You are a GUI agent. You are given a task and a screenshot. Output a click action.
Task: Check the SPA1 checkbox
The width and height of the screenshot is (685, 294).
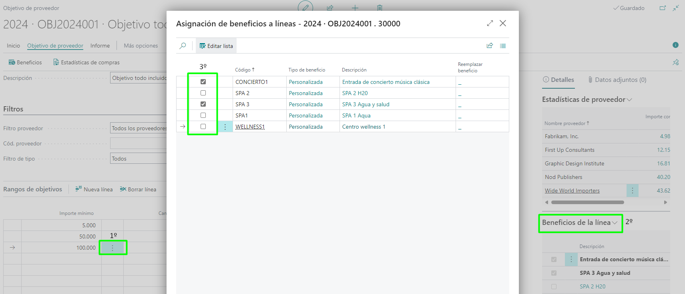203,115
